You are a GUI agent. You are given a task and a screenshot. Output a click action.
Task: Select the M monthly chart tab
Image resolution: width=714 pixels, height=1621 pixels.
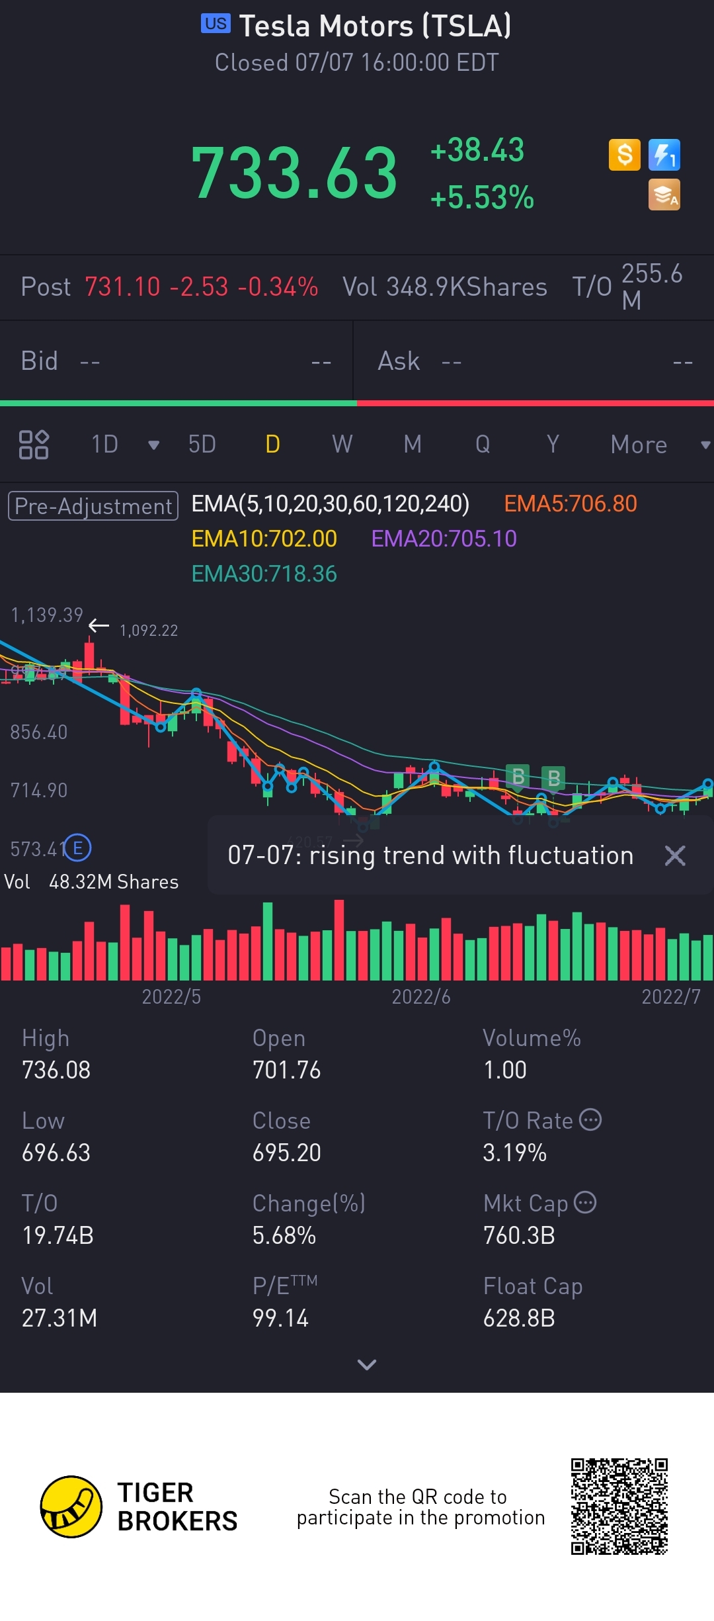(x=413, y=445)
